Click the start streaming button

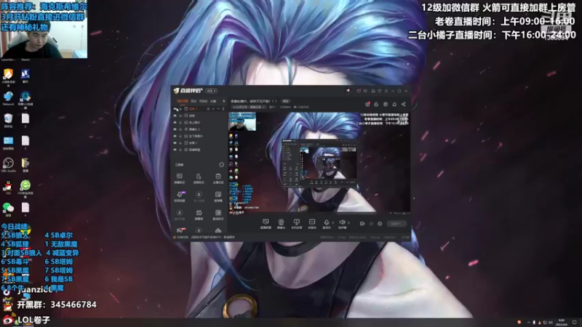pos(396,224)
